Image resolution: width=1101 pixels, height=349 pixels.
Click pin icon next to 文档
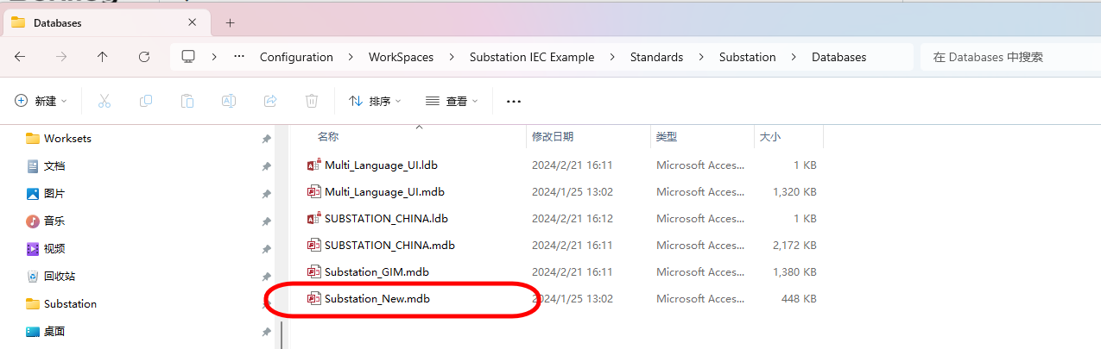pos(266,166)
